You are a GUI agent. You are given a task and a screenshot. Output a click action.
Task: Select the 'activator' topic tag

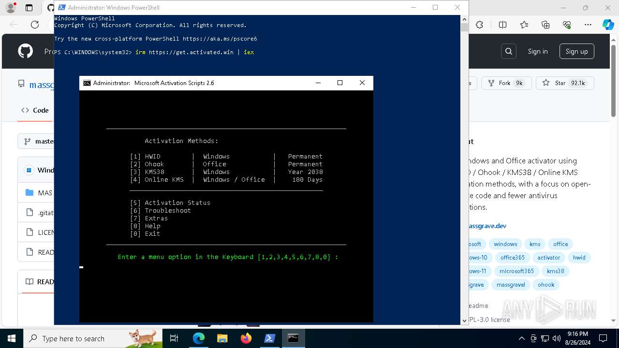[x=548, y=258]
